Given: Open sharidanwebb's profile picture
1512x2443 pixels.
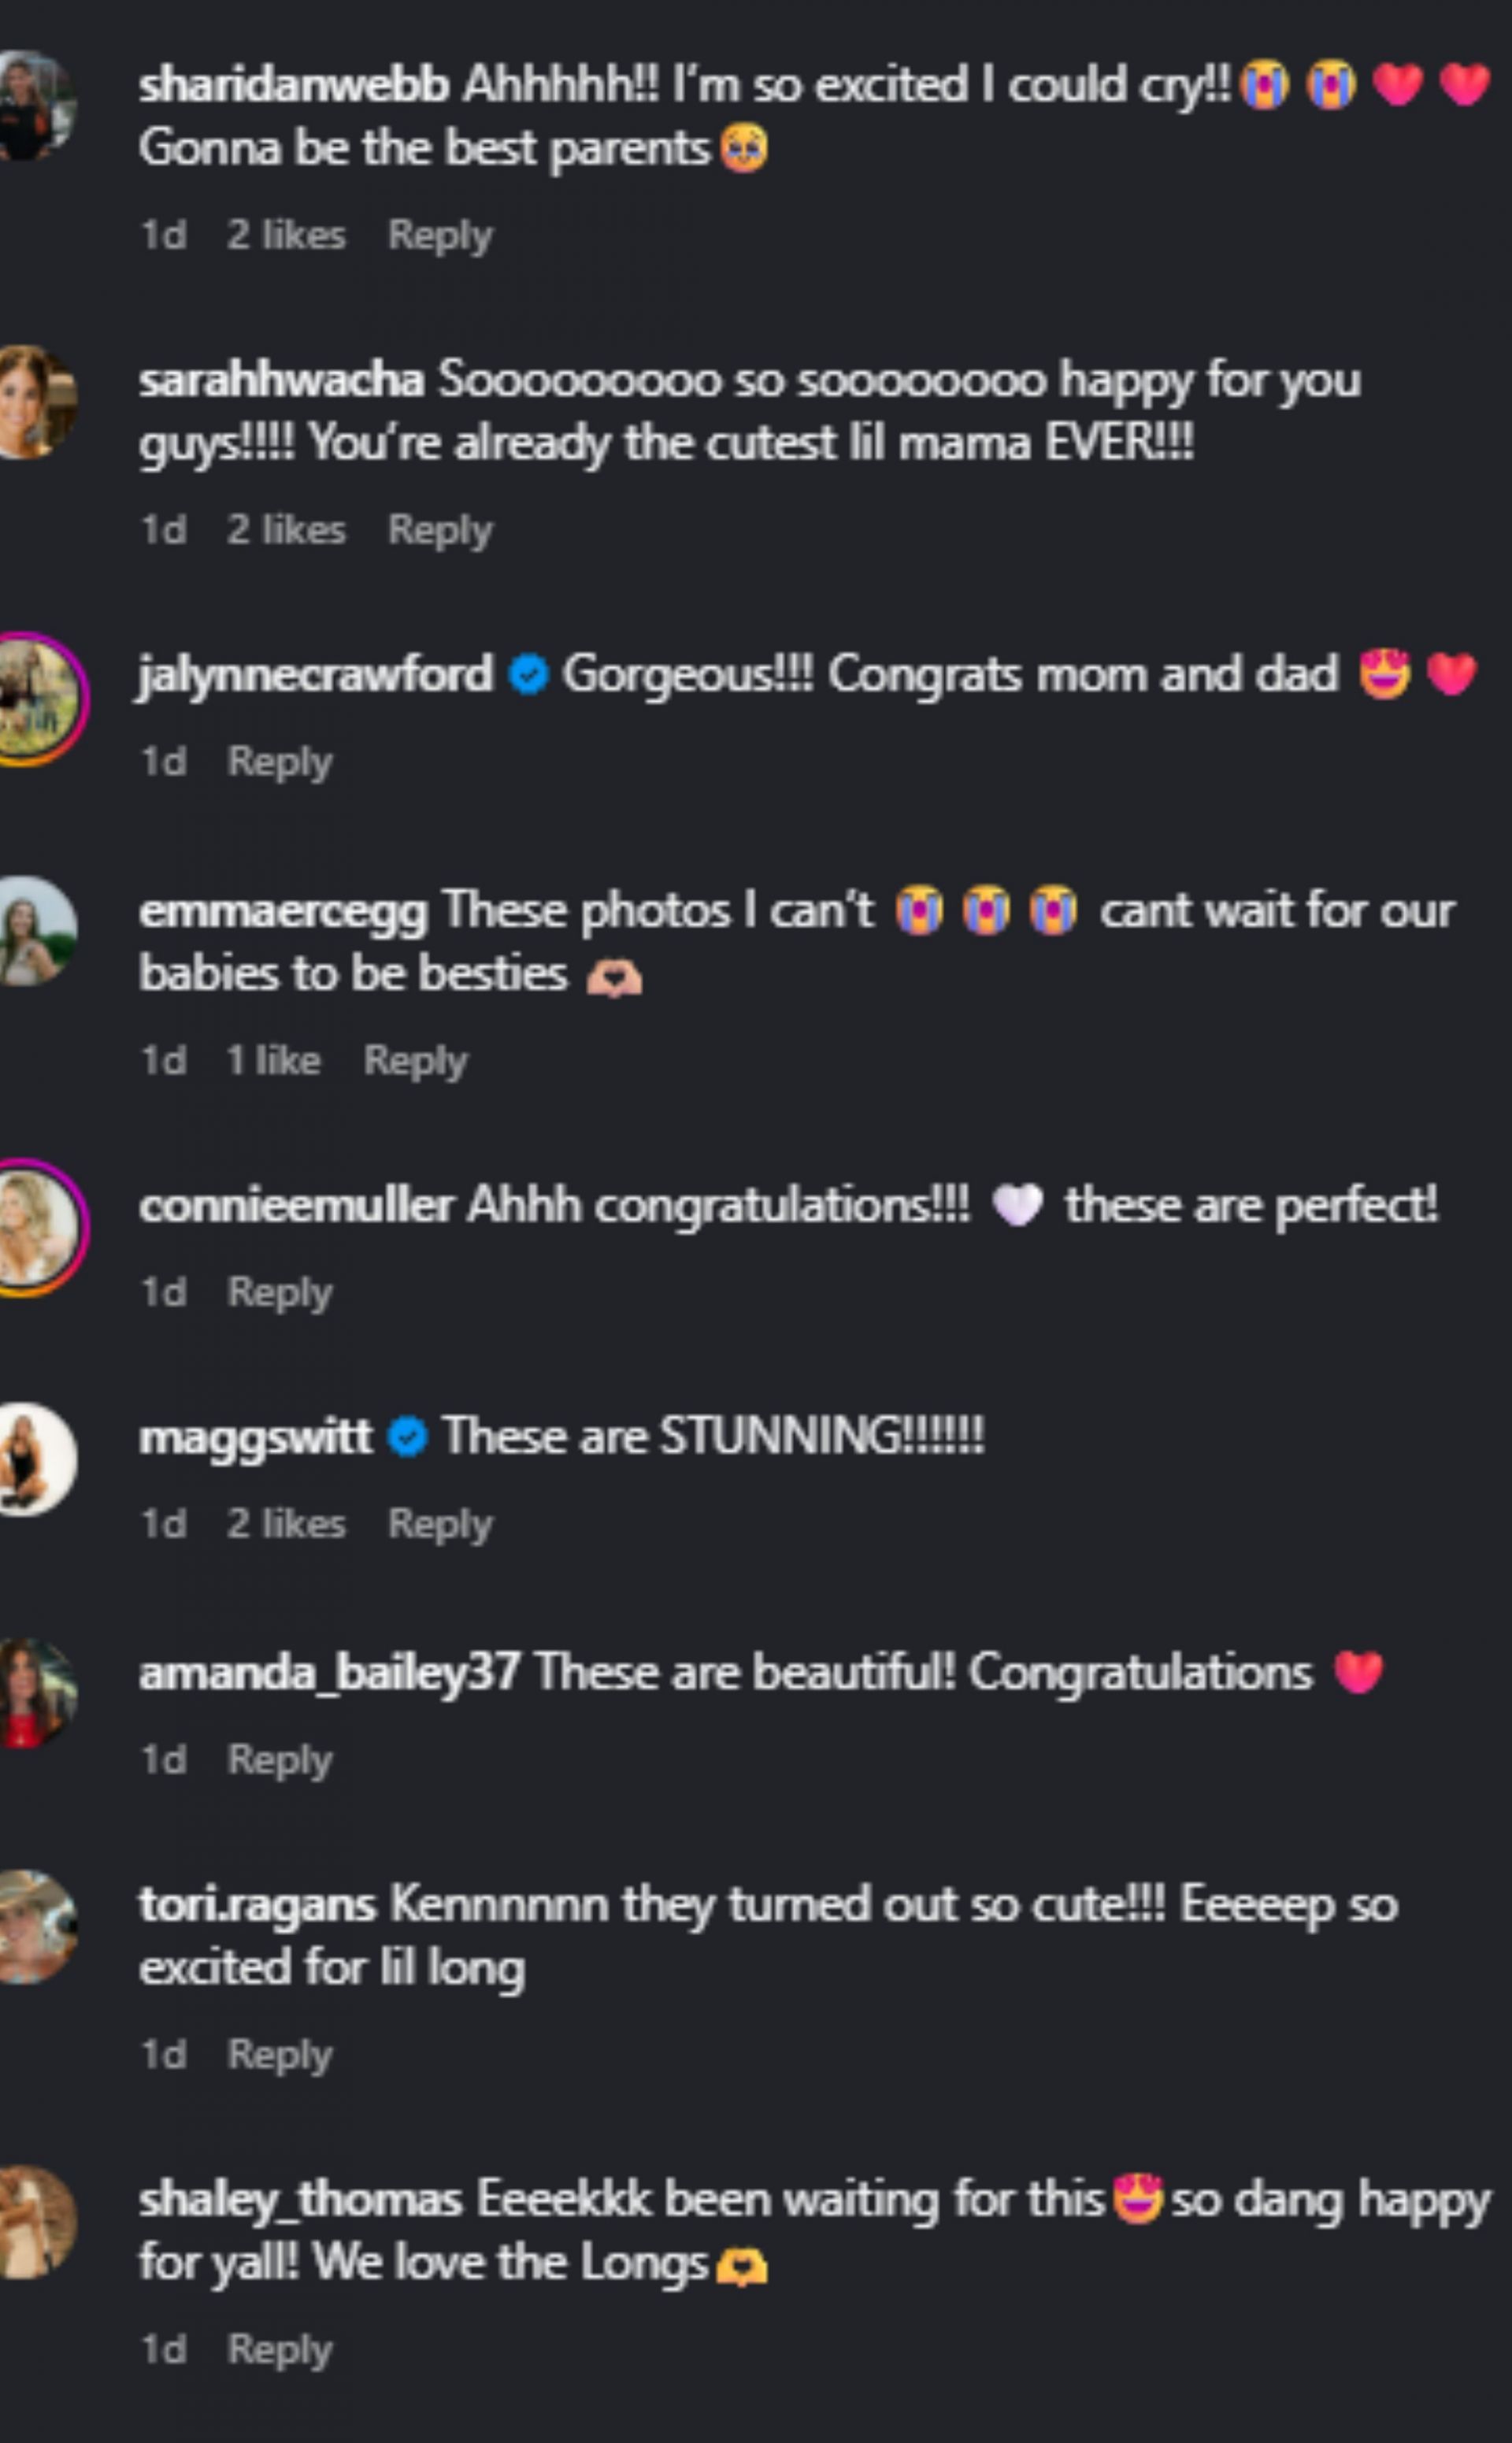Looking at the screenshot, I should 35,106.
